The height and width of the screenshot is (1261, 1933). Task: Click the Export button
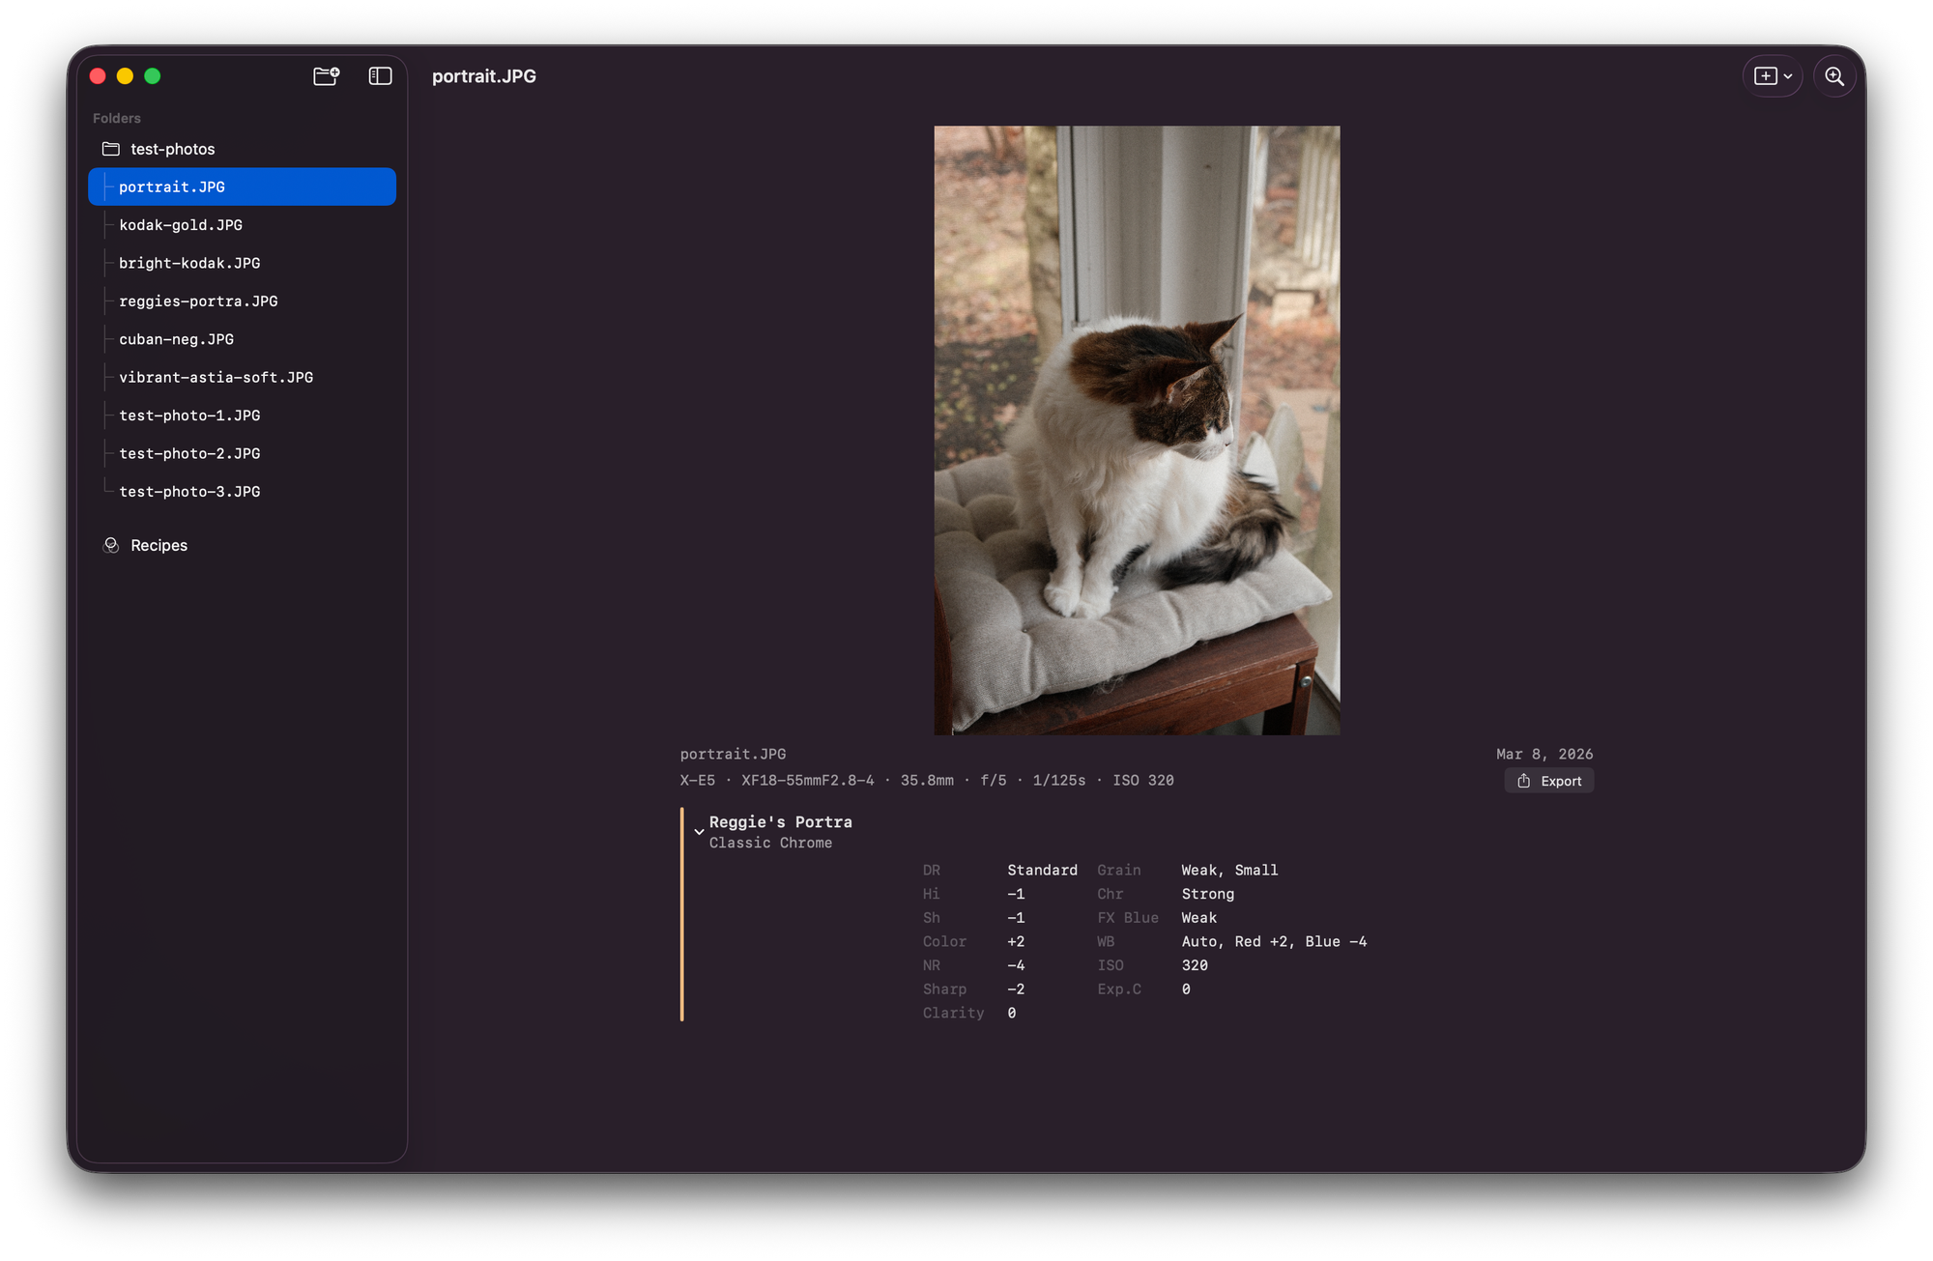pos(1548,781)
